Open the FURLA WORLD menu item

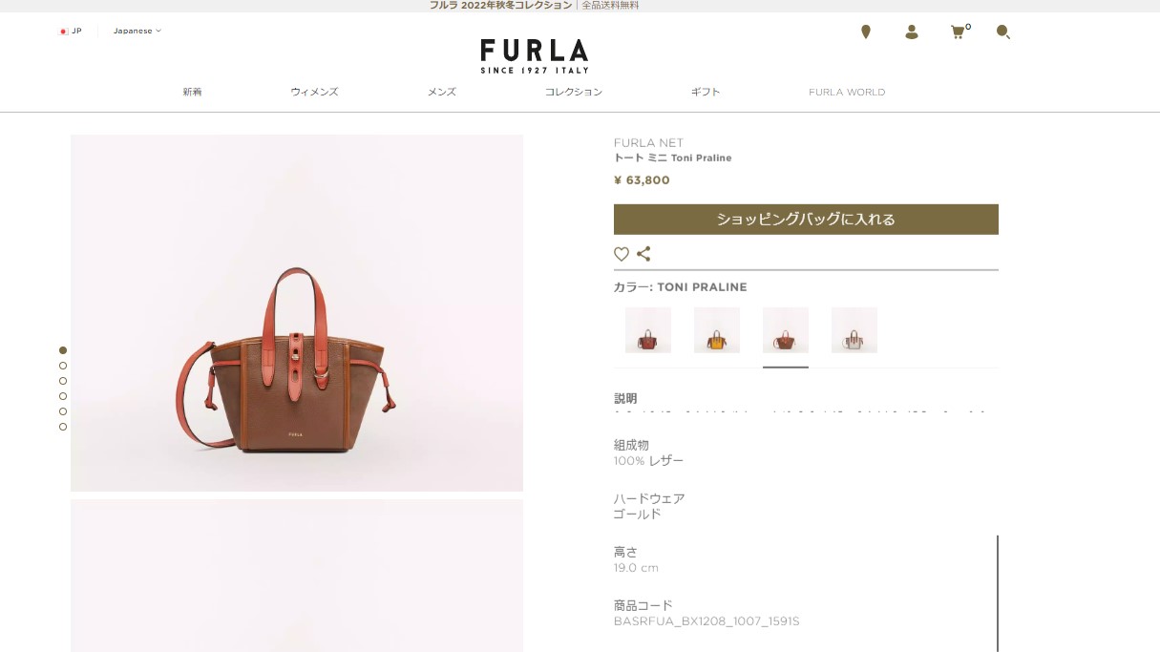point(847,93)
